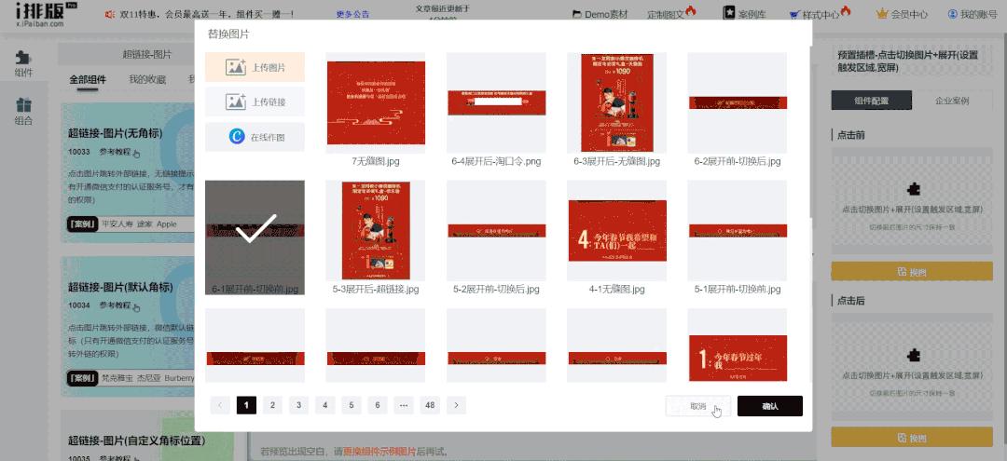The width and height of the screenshot is (1007, 461).
Task: Select the 5-2展开前-切换后.jpg thumbnail
Action: pos(496,231)
